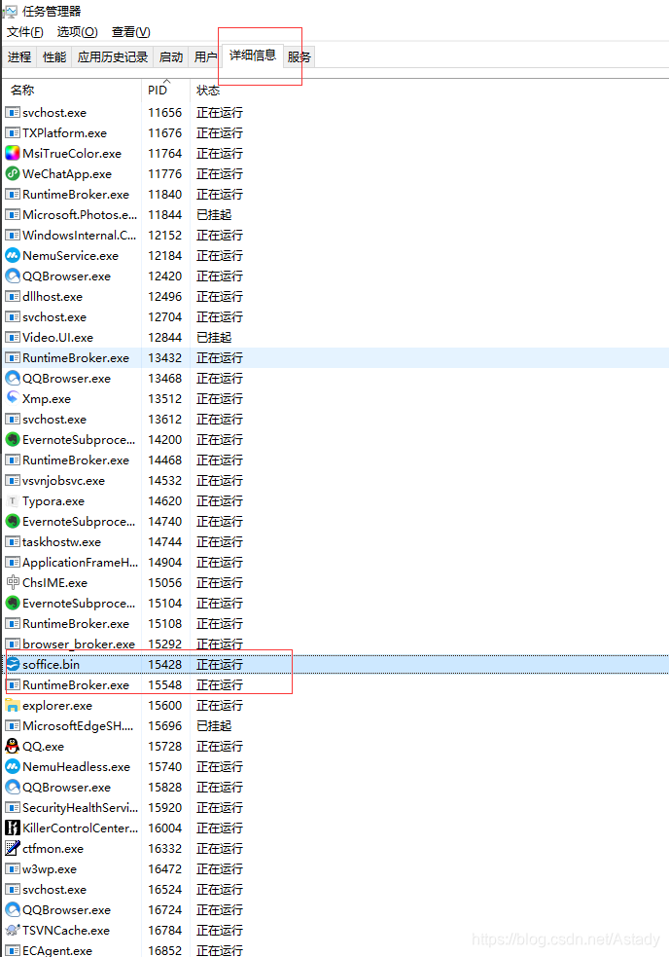
Task: Select the MicrosoftEdgeSH... suspended process
Action: tap(335, 725)
